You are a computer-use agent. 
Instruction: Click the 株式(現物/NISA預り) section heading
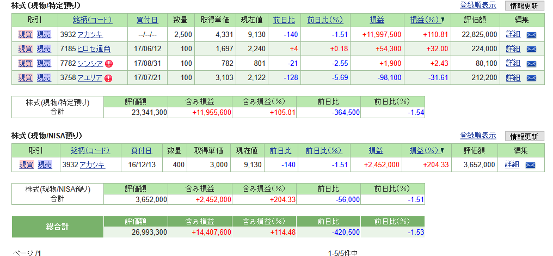click(x=47, y=136)
